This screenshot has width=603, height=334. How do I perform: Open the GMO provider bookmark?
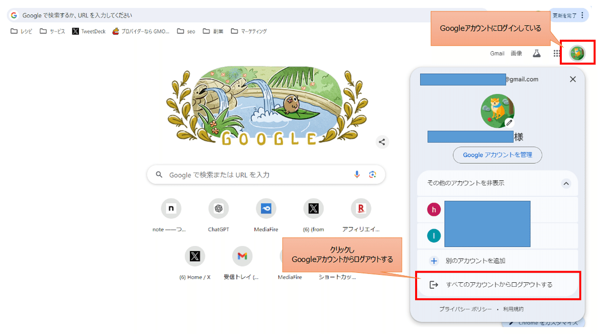click(x=141, y=31)
